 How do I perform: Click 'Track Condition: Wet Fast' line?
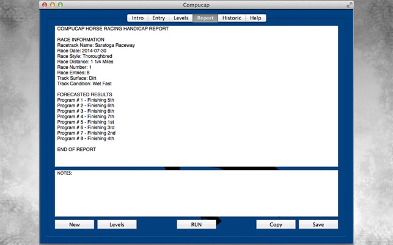(84, 83)
